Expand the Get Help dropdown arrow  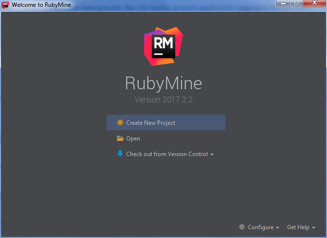(314, 228)
